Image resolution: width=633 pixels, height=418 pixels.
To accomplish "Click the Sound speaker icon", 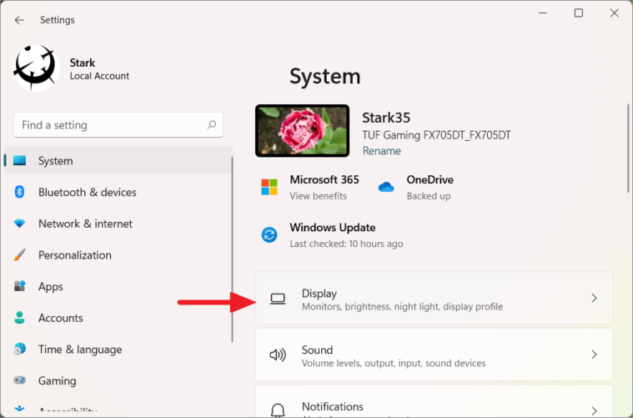I will pos(278,355).
